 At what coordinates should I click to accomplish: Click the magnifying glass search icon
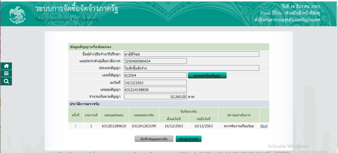(x=6, y=81)
